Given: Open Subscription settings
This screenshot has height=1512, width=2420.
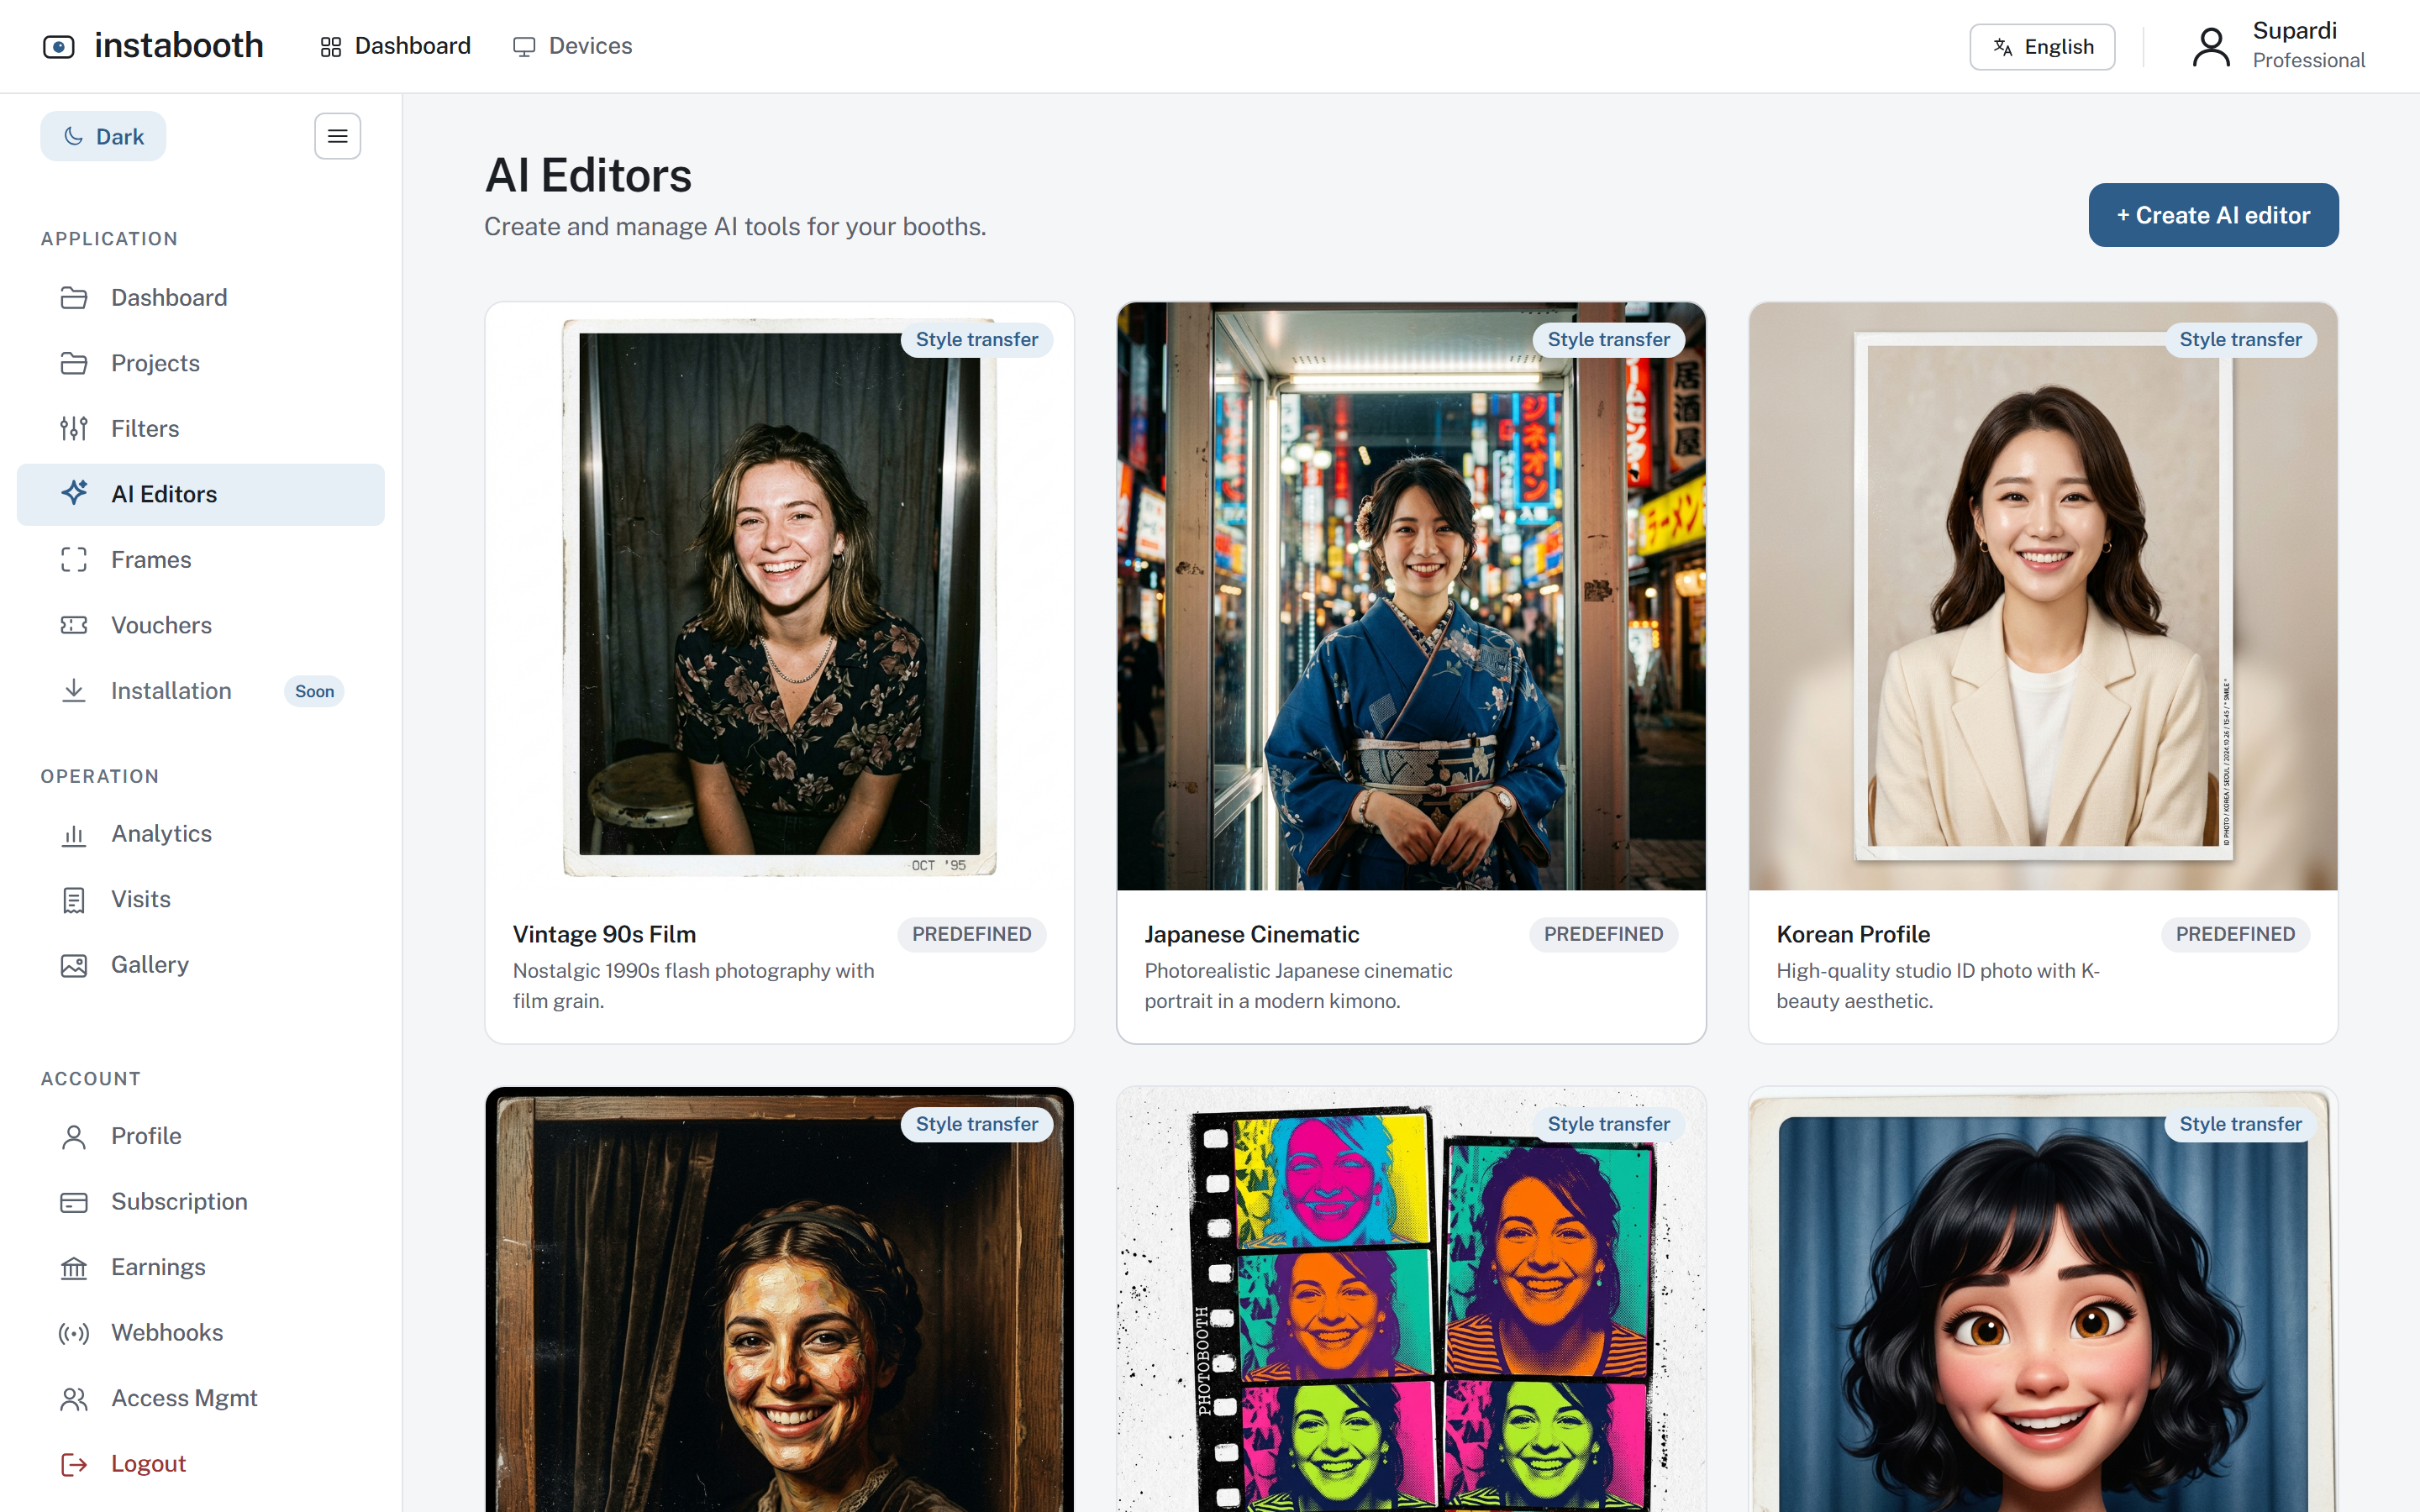Looking at the screenshot, I should tap(201, 1202).
